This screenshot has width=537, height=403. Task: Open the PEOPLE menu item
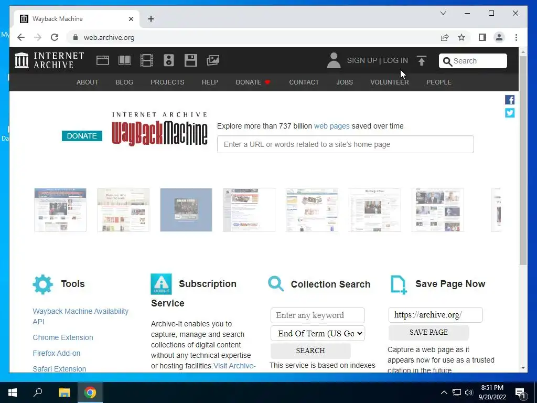click(439, 82)
